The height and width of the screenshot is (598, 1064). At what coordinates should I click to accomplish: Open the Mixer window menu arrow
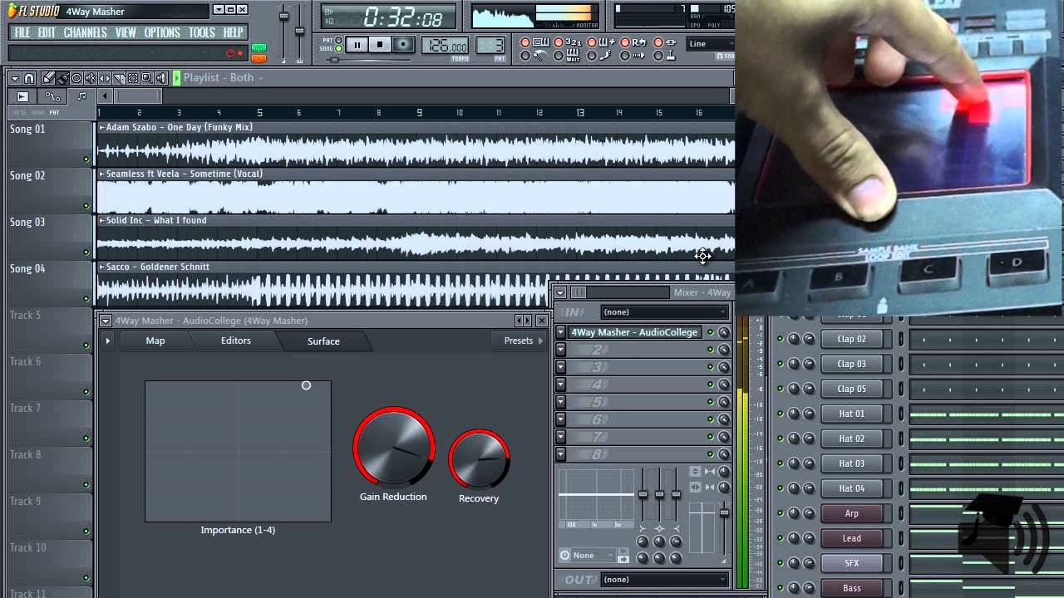pos(561,292)
